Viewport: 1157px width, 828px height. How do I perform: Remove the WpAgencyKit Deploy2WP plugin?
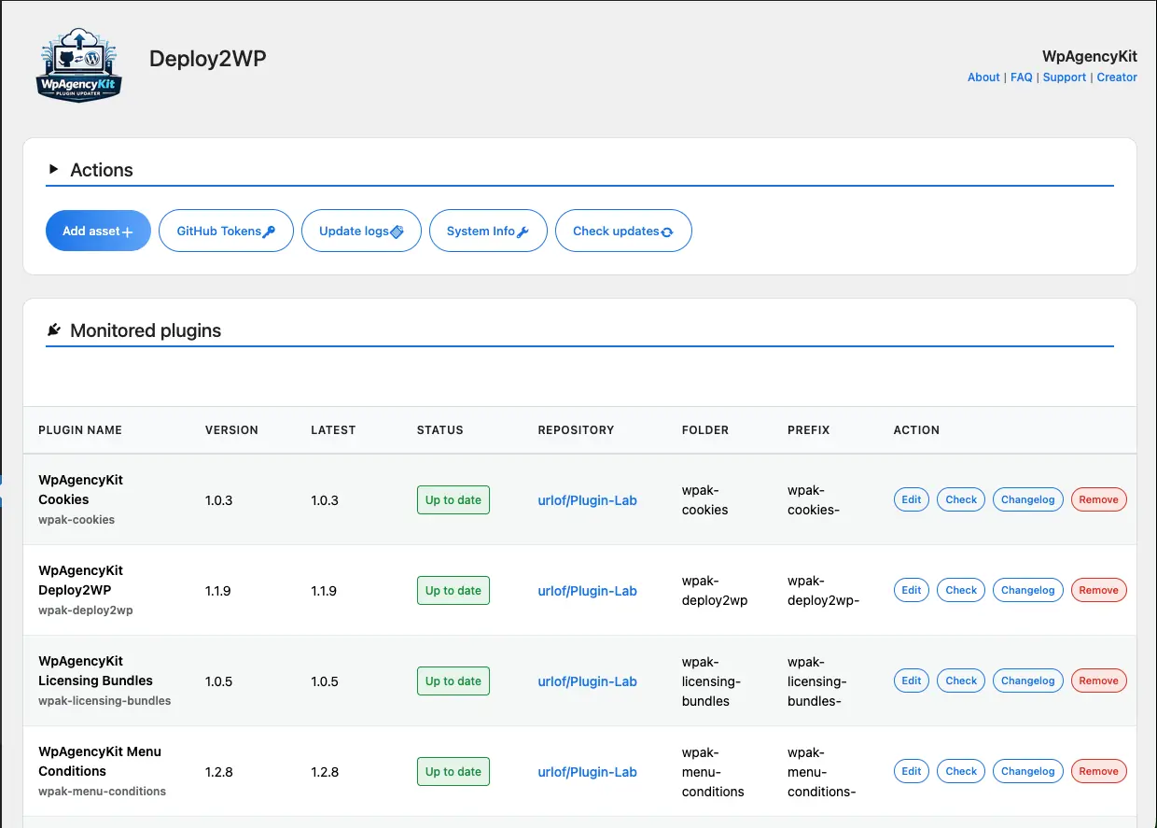pos(1099,590)
